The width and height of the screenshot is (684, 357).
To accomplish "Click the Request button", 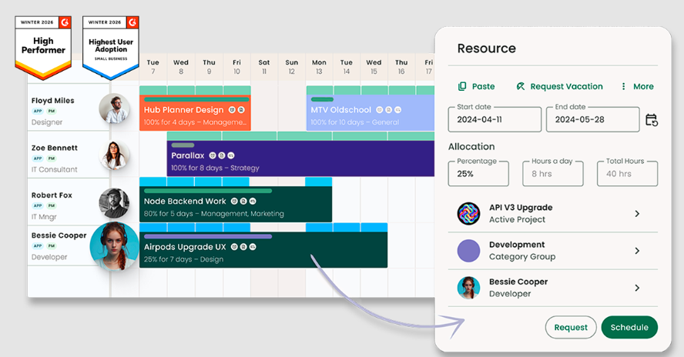I will point(571,327).
